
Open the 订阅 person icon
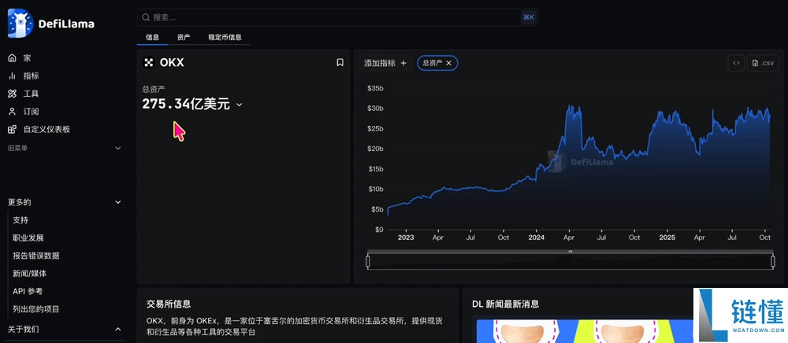point(13,112)
